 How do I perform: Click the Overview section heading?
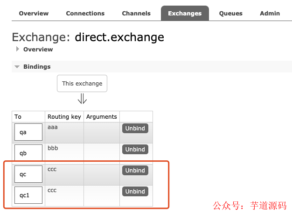[x=38, y=49]
